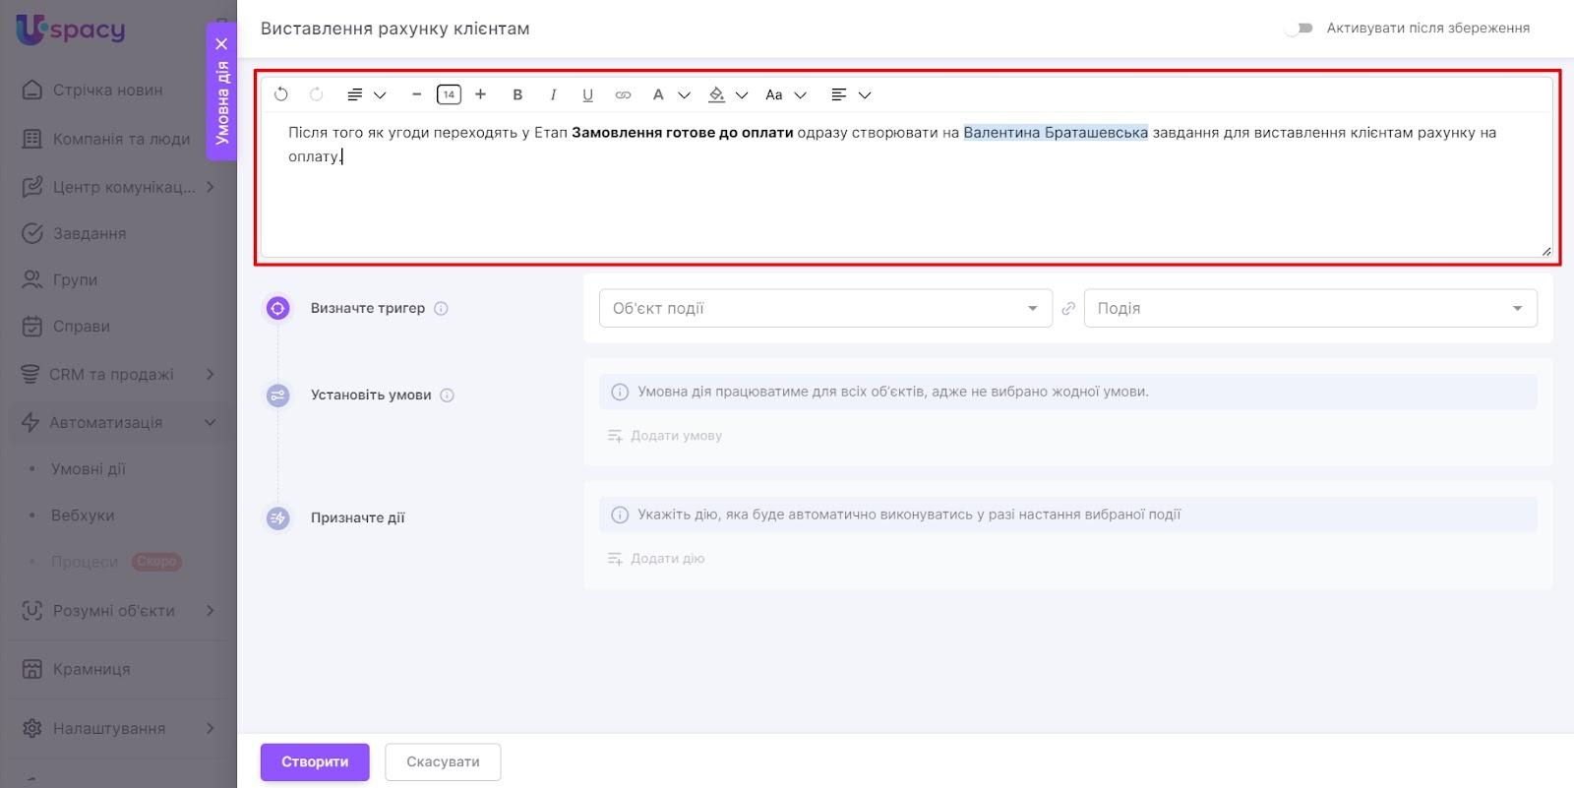Click the Створити button
Screen dimensions: 1574x788
[315, 761]
